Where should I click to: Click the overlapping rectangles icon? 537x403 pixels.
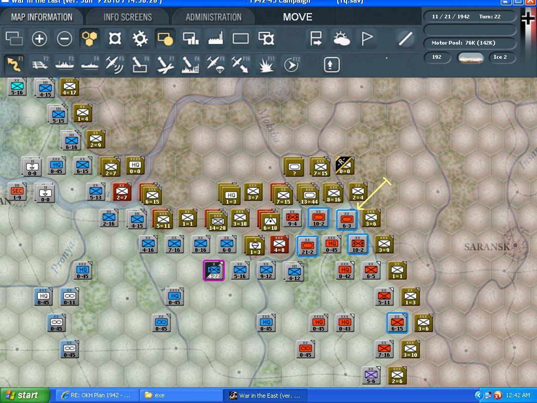(14, 38)
